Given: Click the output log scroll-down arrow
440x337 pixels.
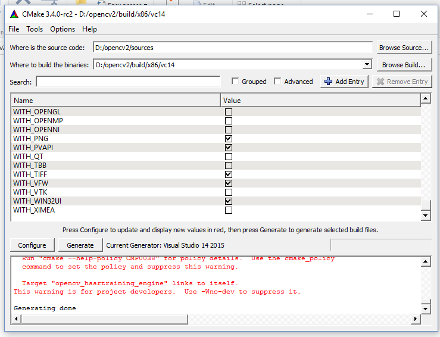Looking at the screenshot, I should (x=426, y=309).
